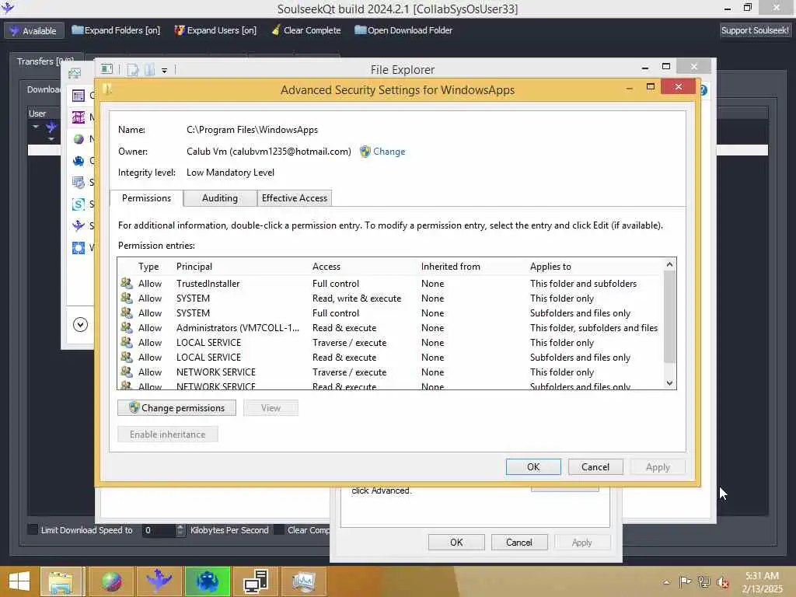
Task: Click the Principal column header
Action: coord(194,267)
